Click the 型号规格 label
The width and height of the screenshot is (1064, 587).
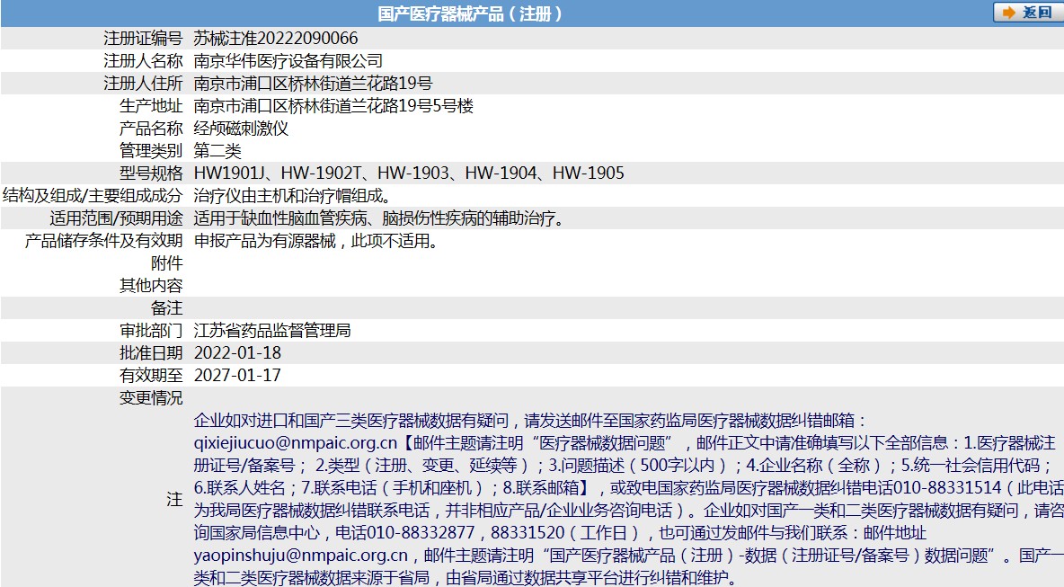tap(151, 173)
